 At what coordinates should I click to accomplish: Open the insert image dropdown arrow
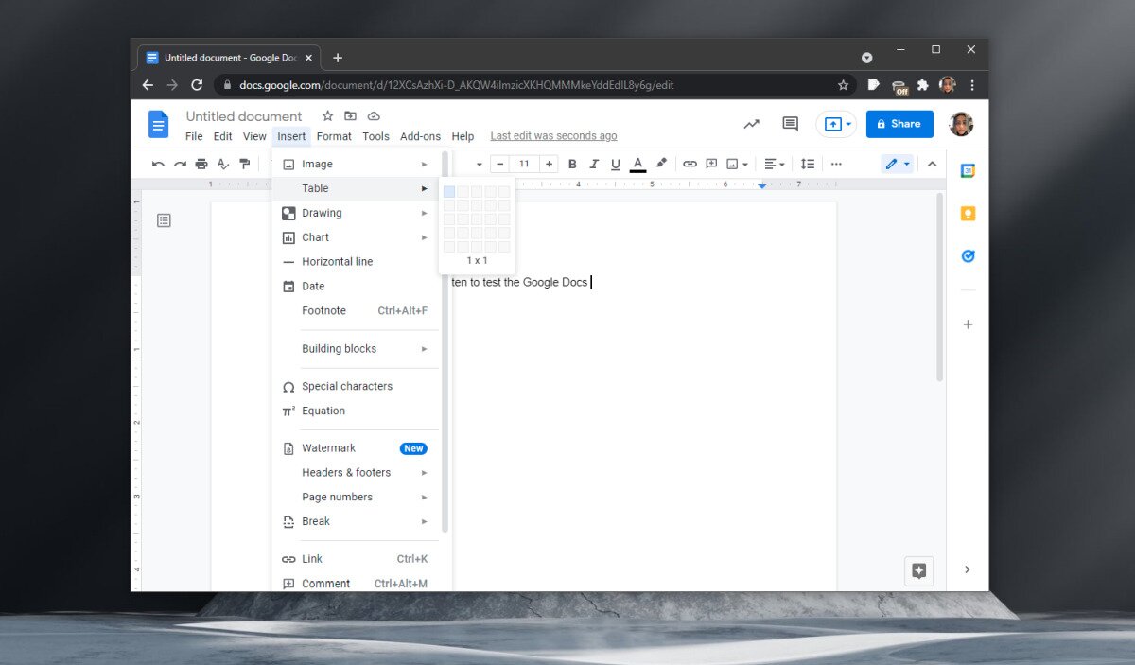point(744,163)
